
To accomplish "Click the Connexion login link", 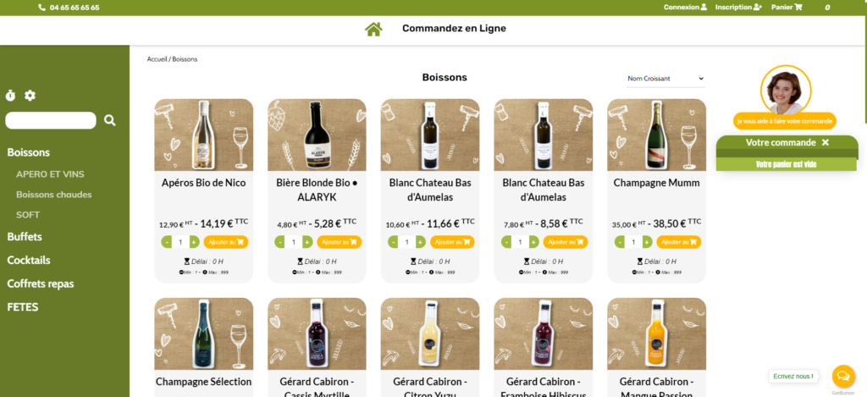I will click(x=685, y=7).
